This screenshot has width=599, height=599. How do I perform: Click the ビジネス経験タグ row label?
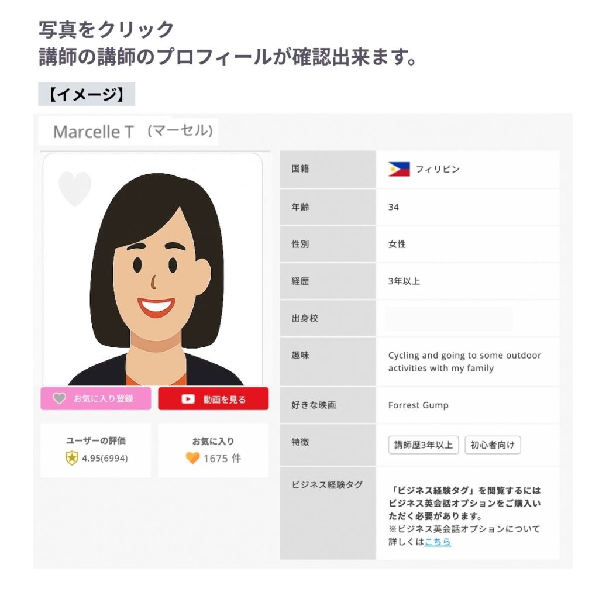[x=327, y=485]
